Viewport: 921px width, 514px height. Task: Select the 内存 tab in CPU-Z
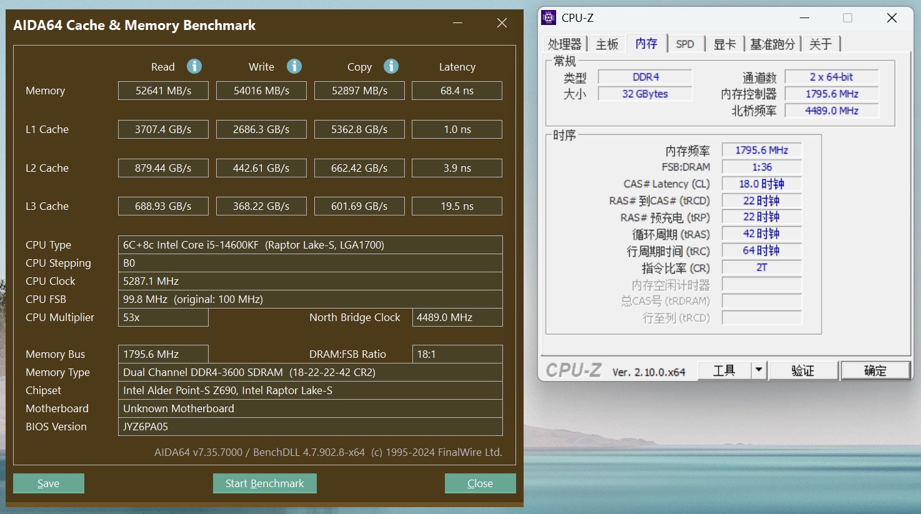click(646, 43)
